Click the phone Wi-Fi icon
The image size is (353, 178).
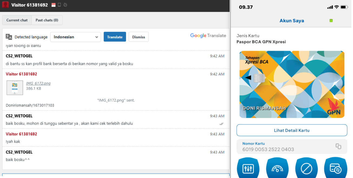pos(336,7)
